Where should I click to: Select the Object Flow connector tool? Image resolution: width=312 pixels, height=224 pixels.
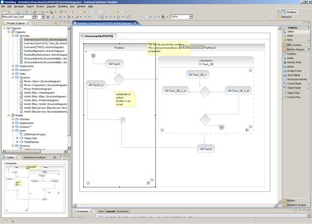pyautogui.click(x=296, y=93)
